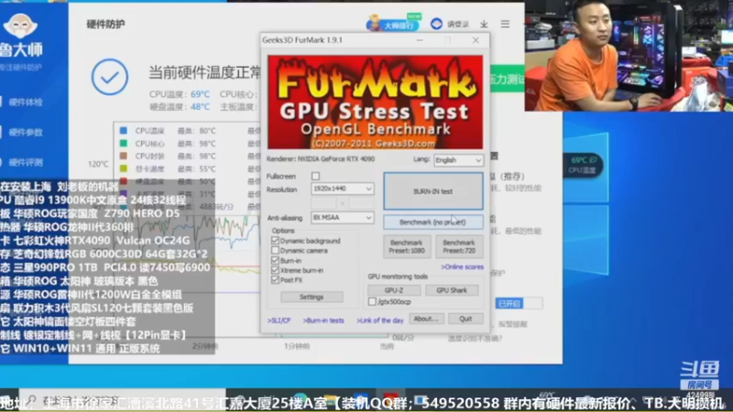Run Benchmark (no preset)
This screenshot has width=733, height=412.
pos(432,222)
